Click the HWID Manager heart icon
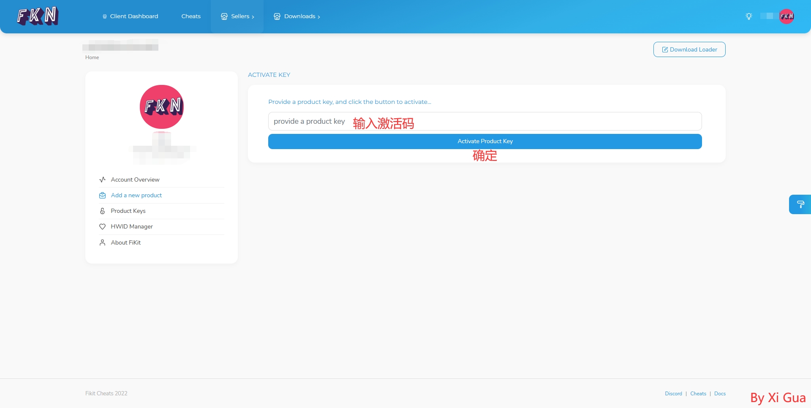Image resolution: width=811 pixels, height=408 pixels. 102,227
